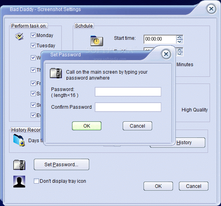Toggle the Thursday checkbox
This screenshot has height=206, width=221.
click(33, 70)
